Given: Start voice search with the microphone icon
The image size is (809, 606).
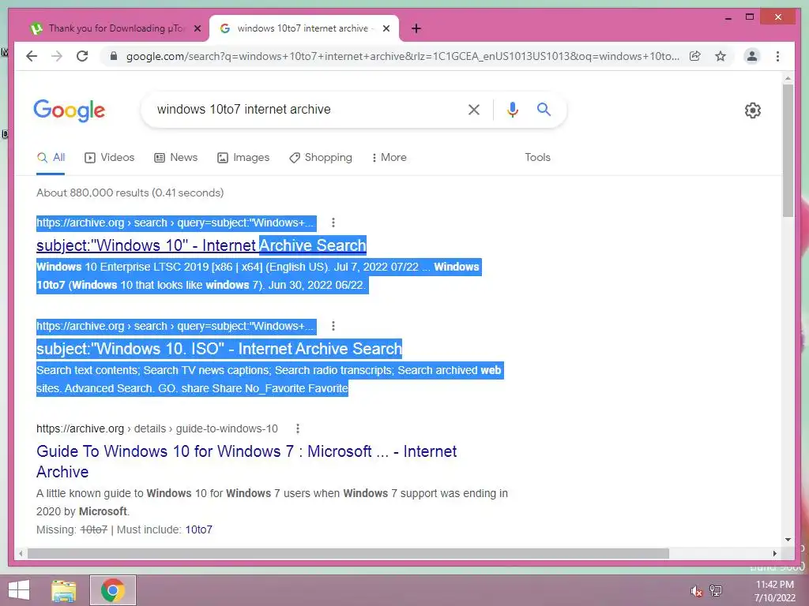Looking at the screenshot, I should click(x=512, y=109).
